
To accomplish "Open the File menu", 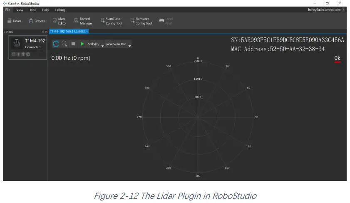I will [8, 10].
